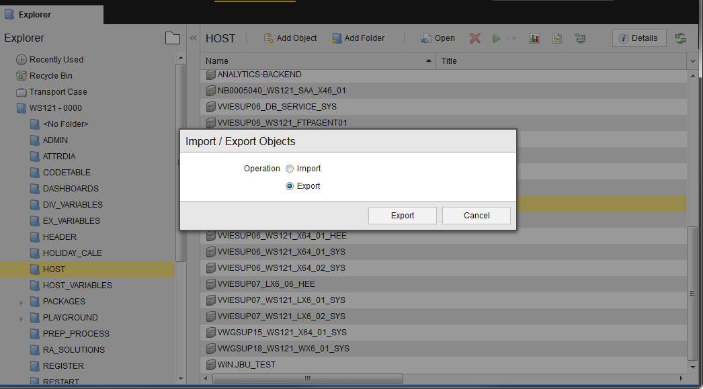703x389 pixels.
Task: Select the Export radio button
Action: coord(290,186)
